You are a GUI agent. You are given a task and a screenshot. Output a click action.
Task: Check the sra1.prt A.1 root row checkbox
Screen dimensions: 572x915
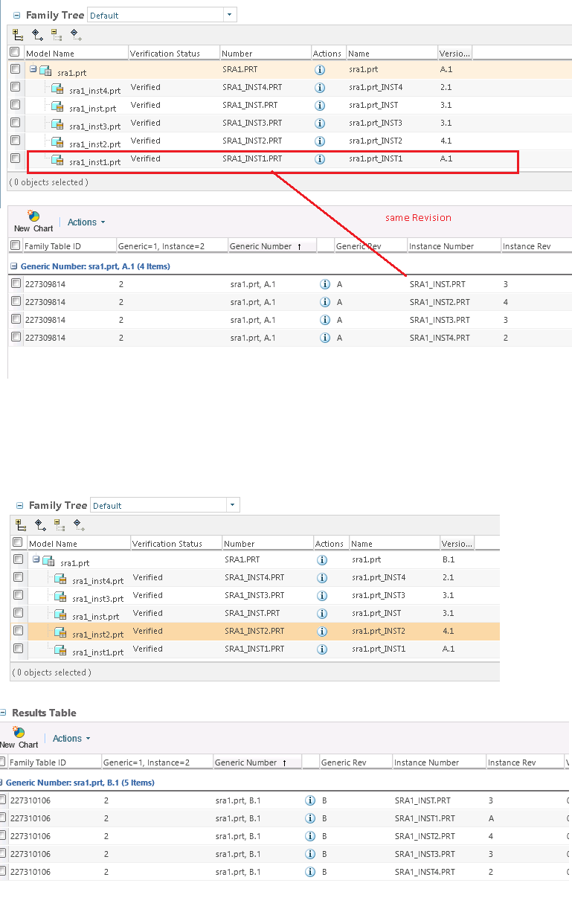click(15, 68)
